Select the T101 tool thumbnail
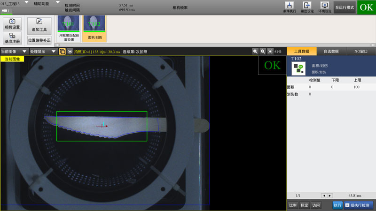376x211 pixels. [x=68, y=28]
